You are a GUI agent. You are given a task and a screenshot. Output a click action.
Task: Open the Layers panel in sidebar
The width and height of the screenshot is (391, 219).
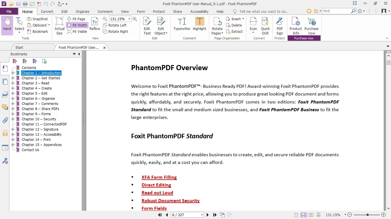pyautogui.click(x=5, y=94)
